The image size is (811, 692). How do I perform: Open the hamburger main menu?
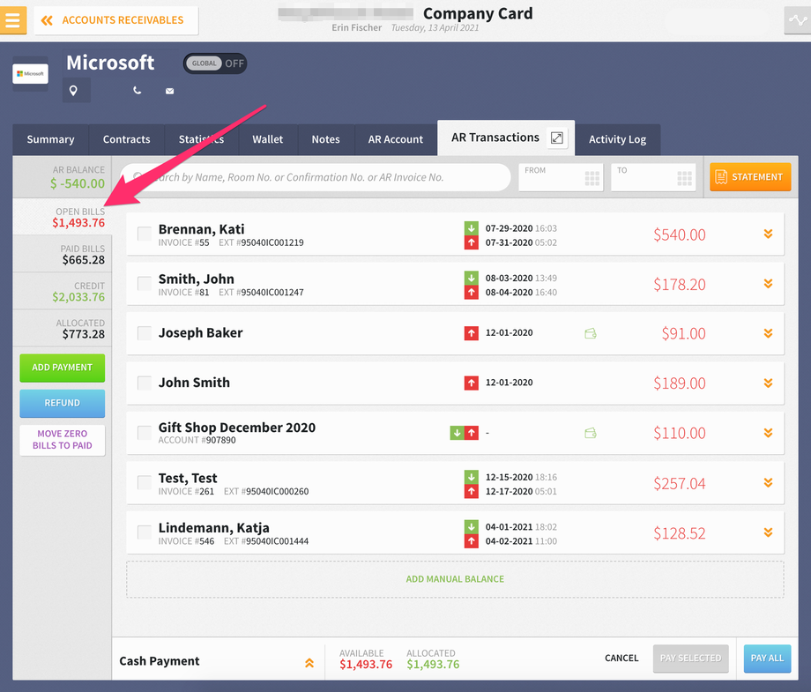tap(13, 20)
